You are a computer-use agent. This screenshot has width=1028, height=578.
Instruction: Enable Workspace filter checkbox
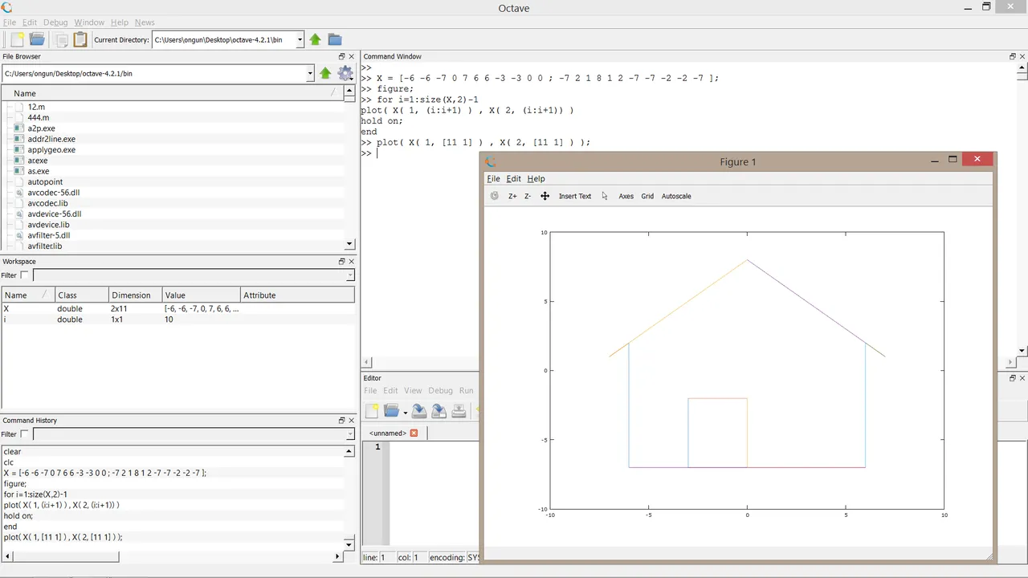click(24, 275)
